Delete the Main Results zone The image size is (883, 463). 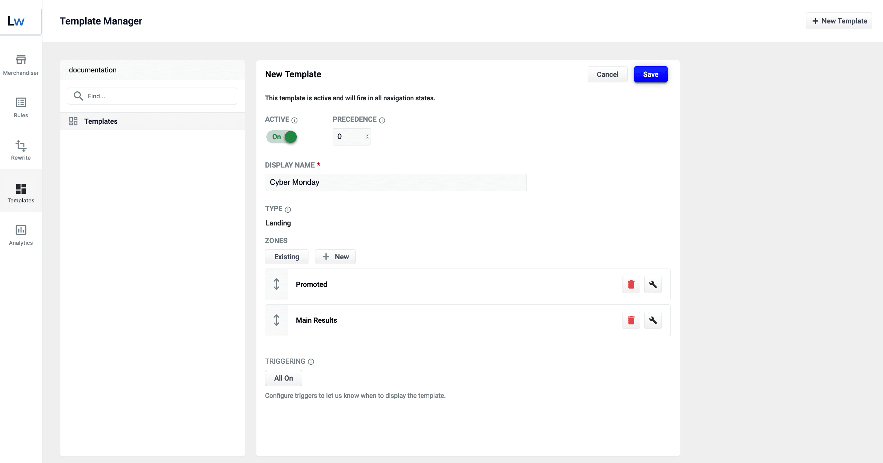631,320
